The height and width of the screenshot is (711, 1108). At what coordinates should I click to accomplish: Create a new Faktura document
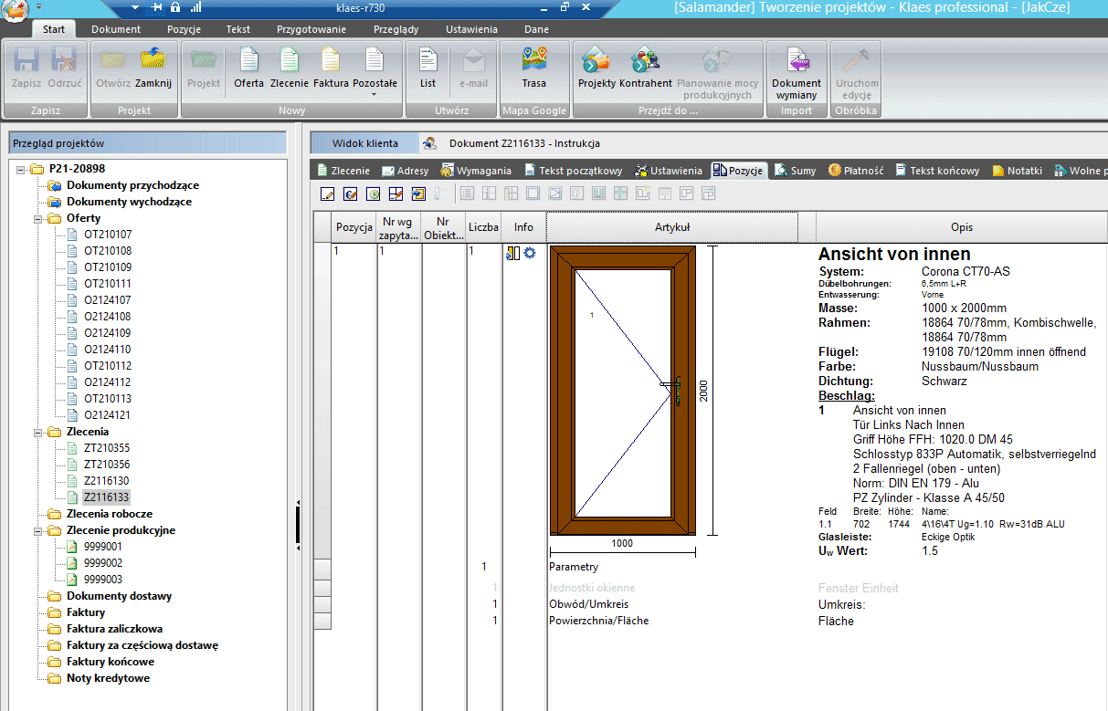tap(331, 68)
